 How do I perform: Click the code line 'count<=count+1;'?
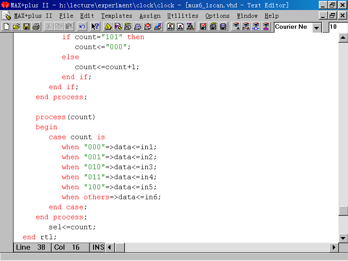coord(107,67)
